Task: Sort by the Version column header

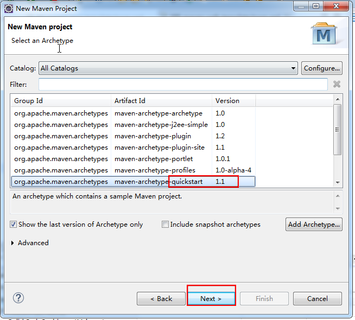Action: click(233, 101)
